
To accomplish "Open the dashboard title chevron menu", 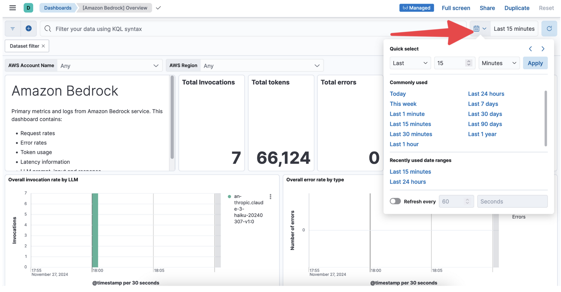I will click(158, 8).
